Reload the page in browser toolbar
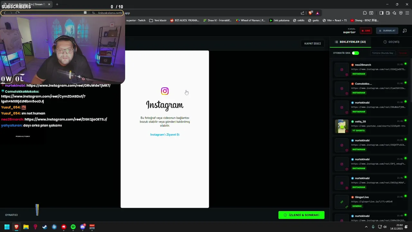The image size is (412, 232). (18, 13)
